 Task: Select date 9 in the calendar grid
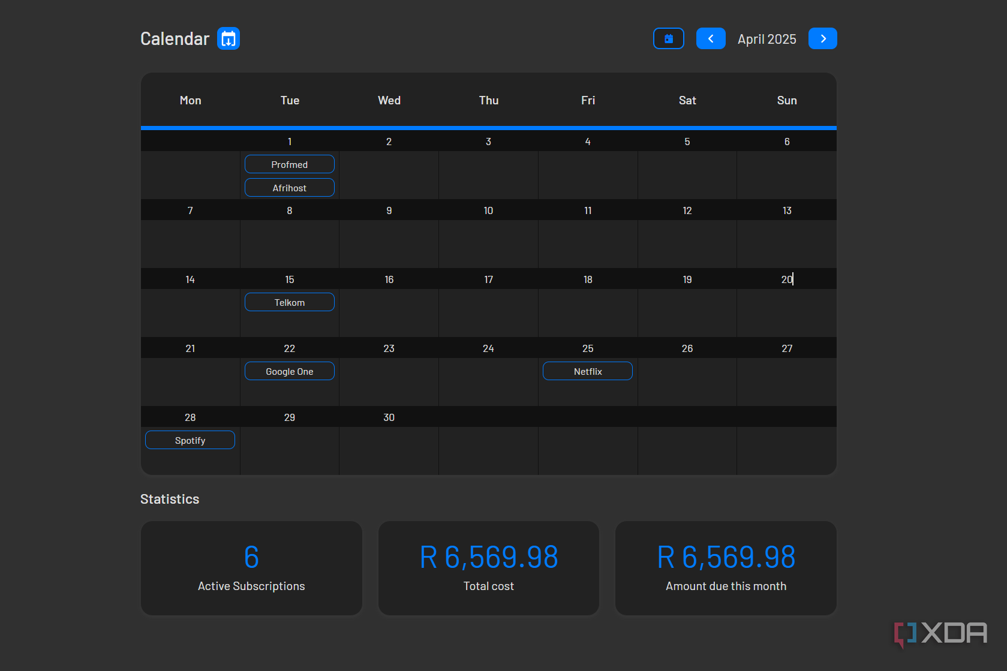[389, 210]
